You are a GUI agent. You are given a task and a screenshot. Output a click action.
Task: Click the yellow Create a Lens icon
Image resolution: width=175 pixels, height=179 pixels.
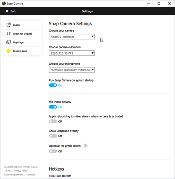click(x=9, y=51)
